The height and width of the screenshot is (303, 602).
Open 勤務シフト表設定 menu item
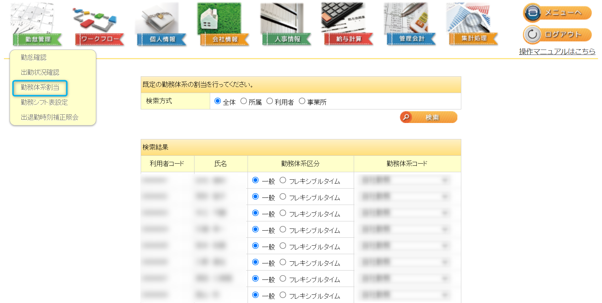pyautogui.click(x=44, y=102)
